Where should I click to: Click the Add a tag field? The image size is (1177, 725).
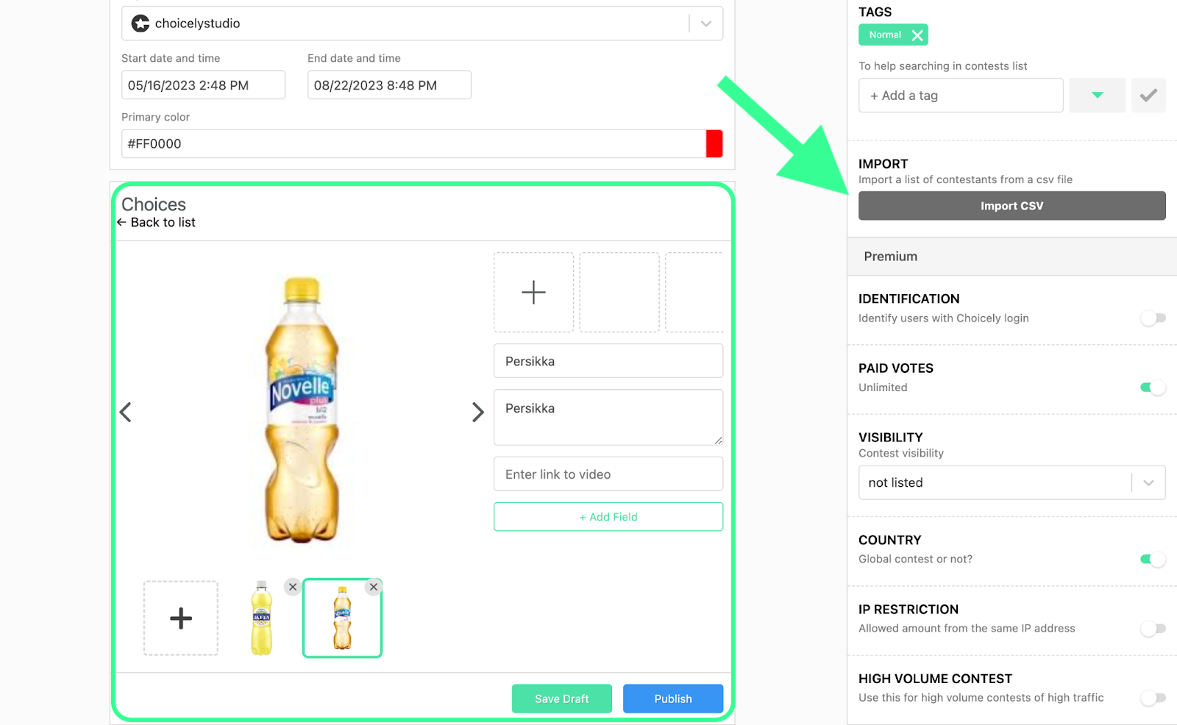tap(961, 95)
